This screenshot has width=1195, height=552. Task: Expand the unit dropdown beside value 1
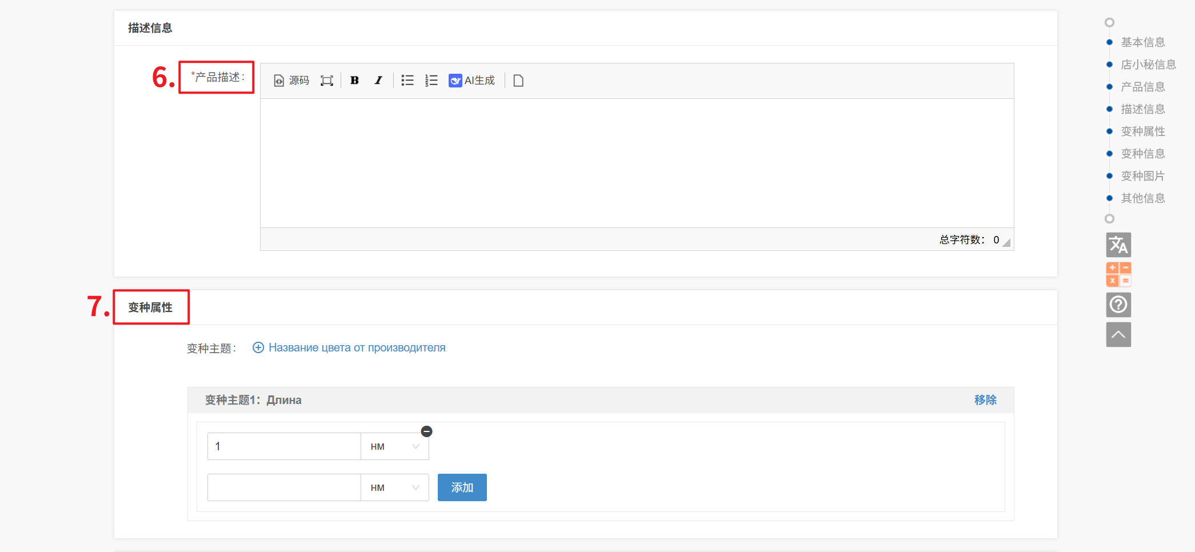click(394, 446)
